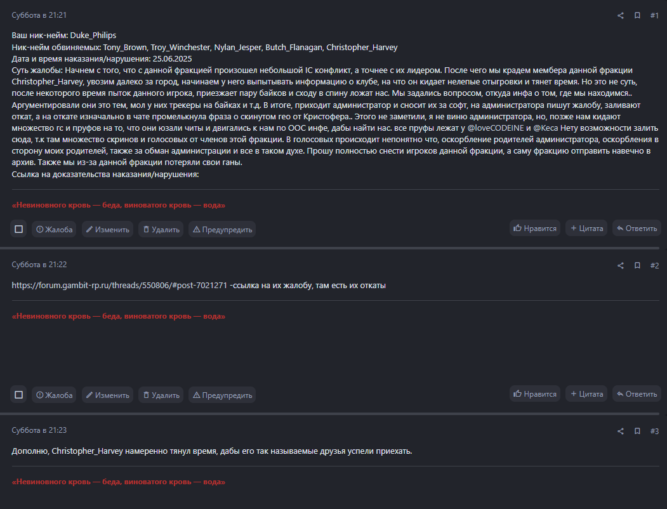Quote the second post using Цитата
The image size is (667, 509).
[586, 394]
